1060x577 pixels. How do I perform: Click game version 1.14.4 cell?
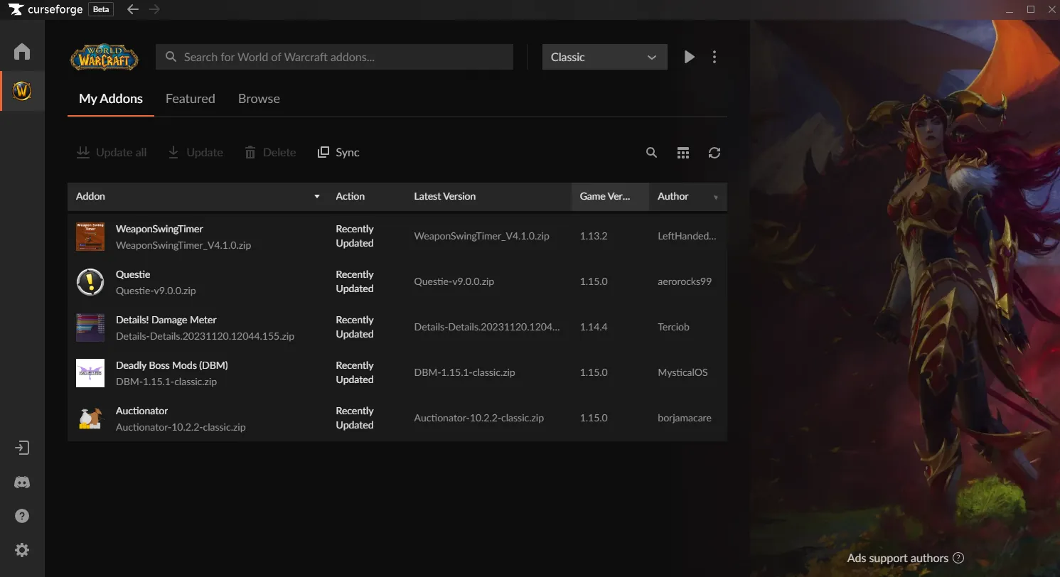point(594,327)
